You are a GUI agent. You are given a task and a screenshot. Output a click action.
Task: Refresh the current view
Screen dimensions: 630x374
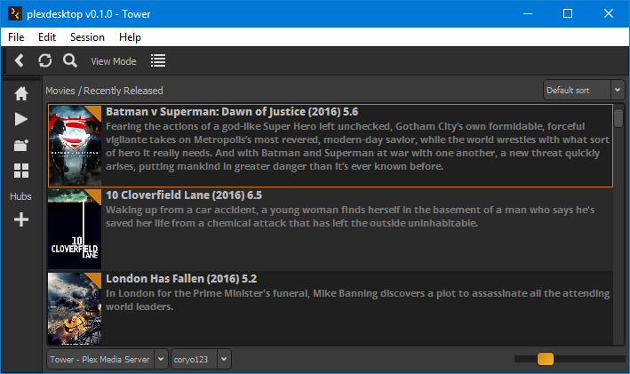[45, 60]
